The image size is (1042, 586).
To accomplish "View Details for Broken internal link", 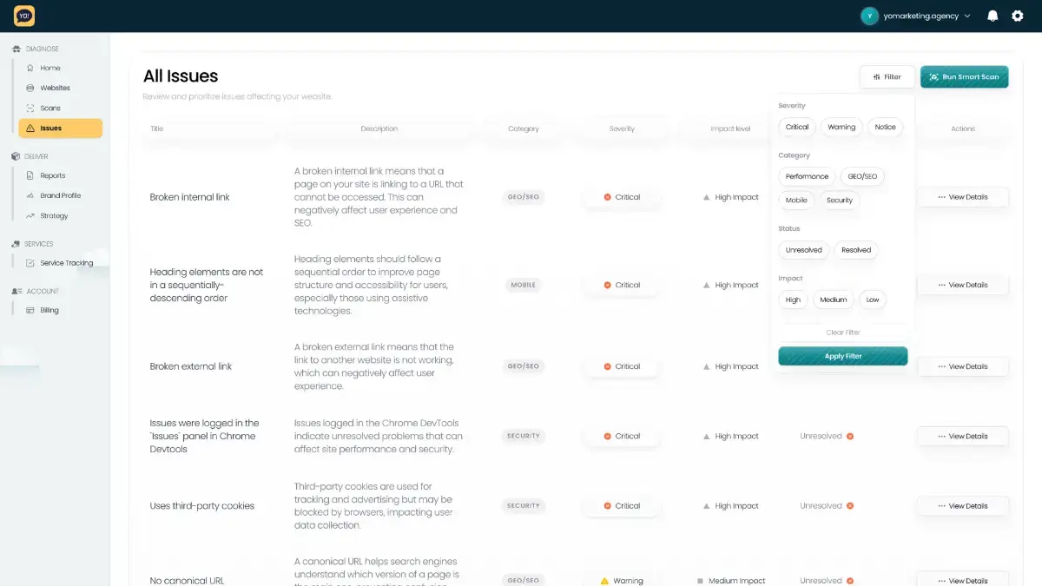I will tap(963, 197).
